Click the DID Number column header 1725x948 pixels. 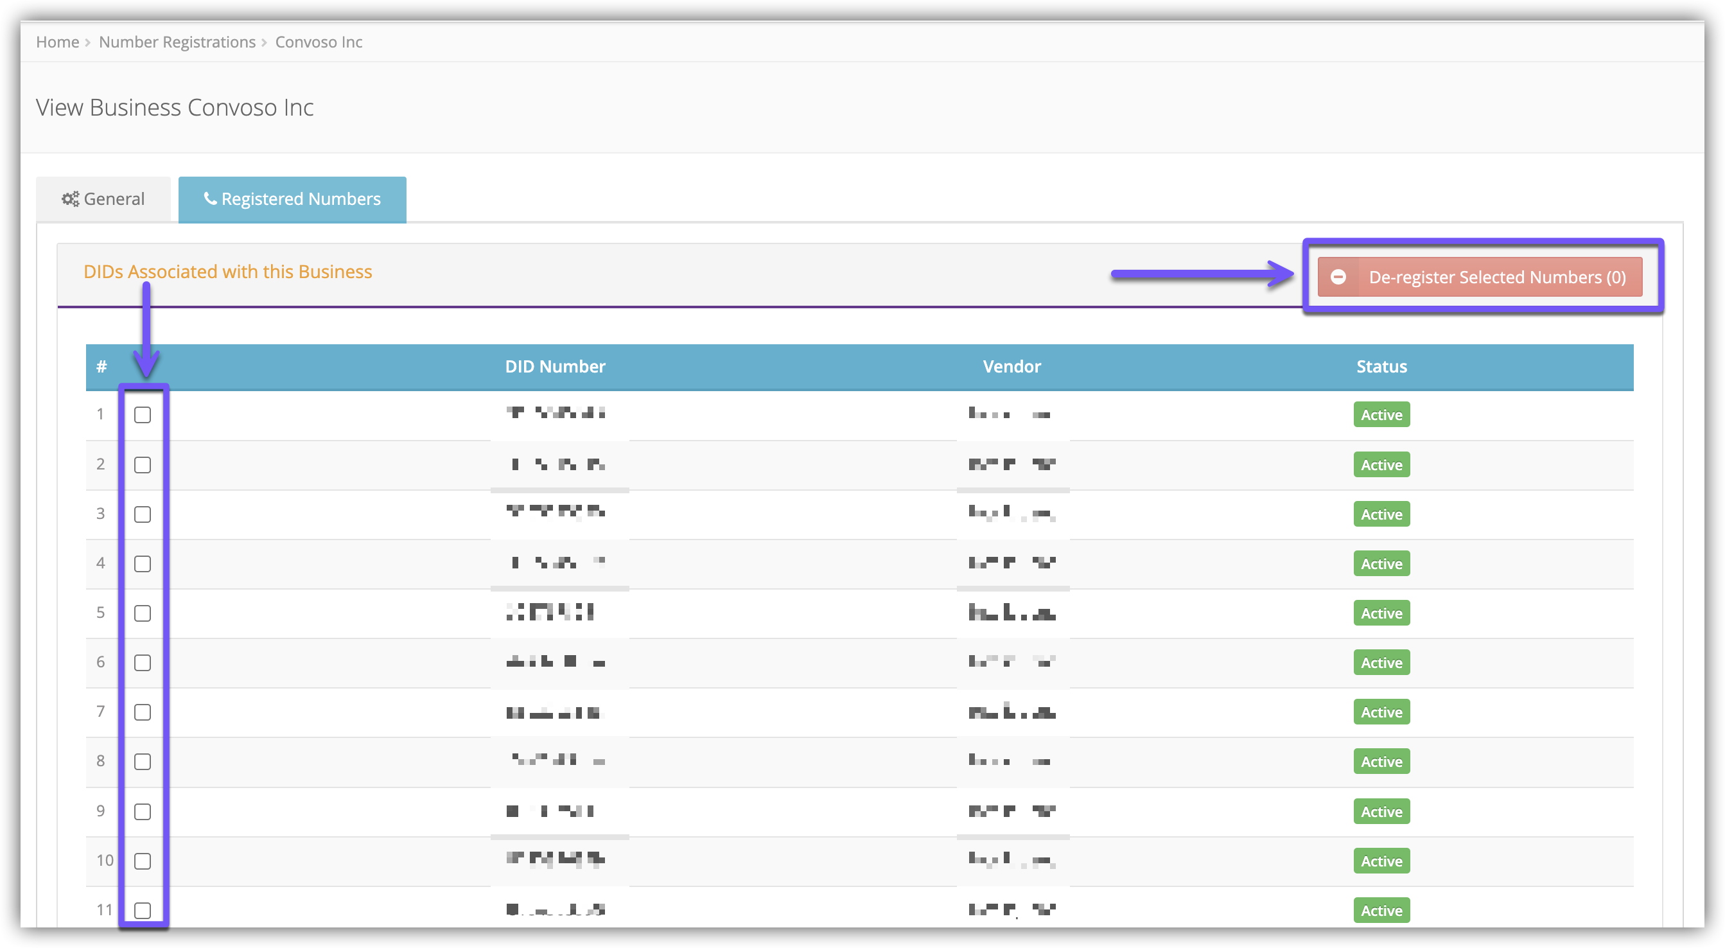[554, 366]
